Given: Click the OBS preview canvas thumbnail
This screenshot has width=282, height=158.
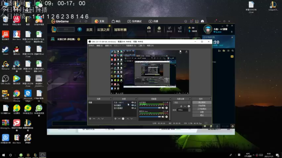Looking at the screenshot, I should (149, 72).
